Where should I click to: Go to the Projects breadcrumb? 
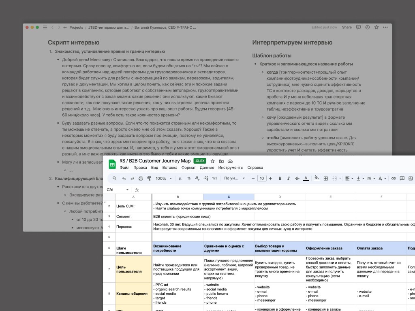coord(76,28)
